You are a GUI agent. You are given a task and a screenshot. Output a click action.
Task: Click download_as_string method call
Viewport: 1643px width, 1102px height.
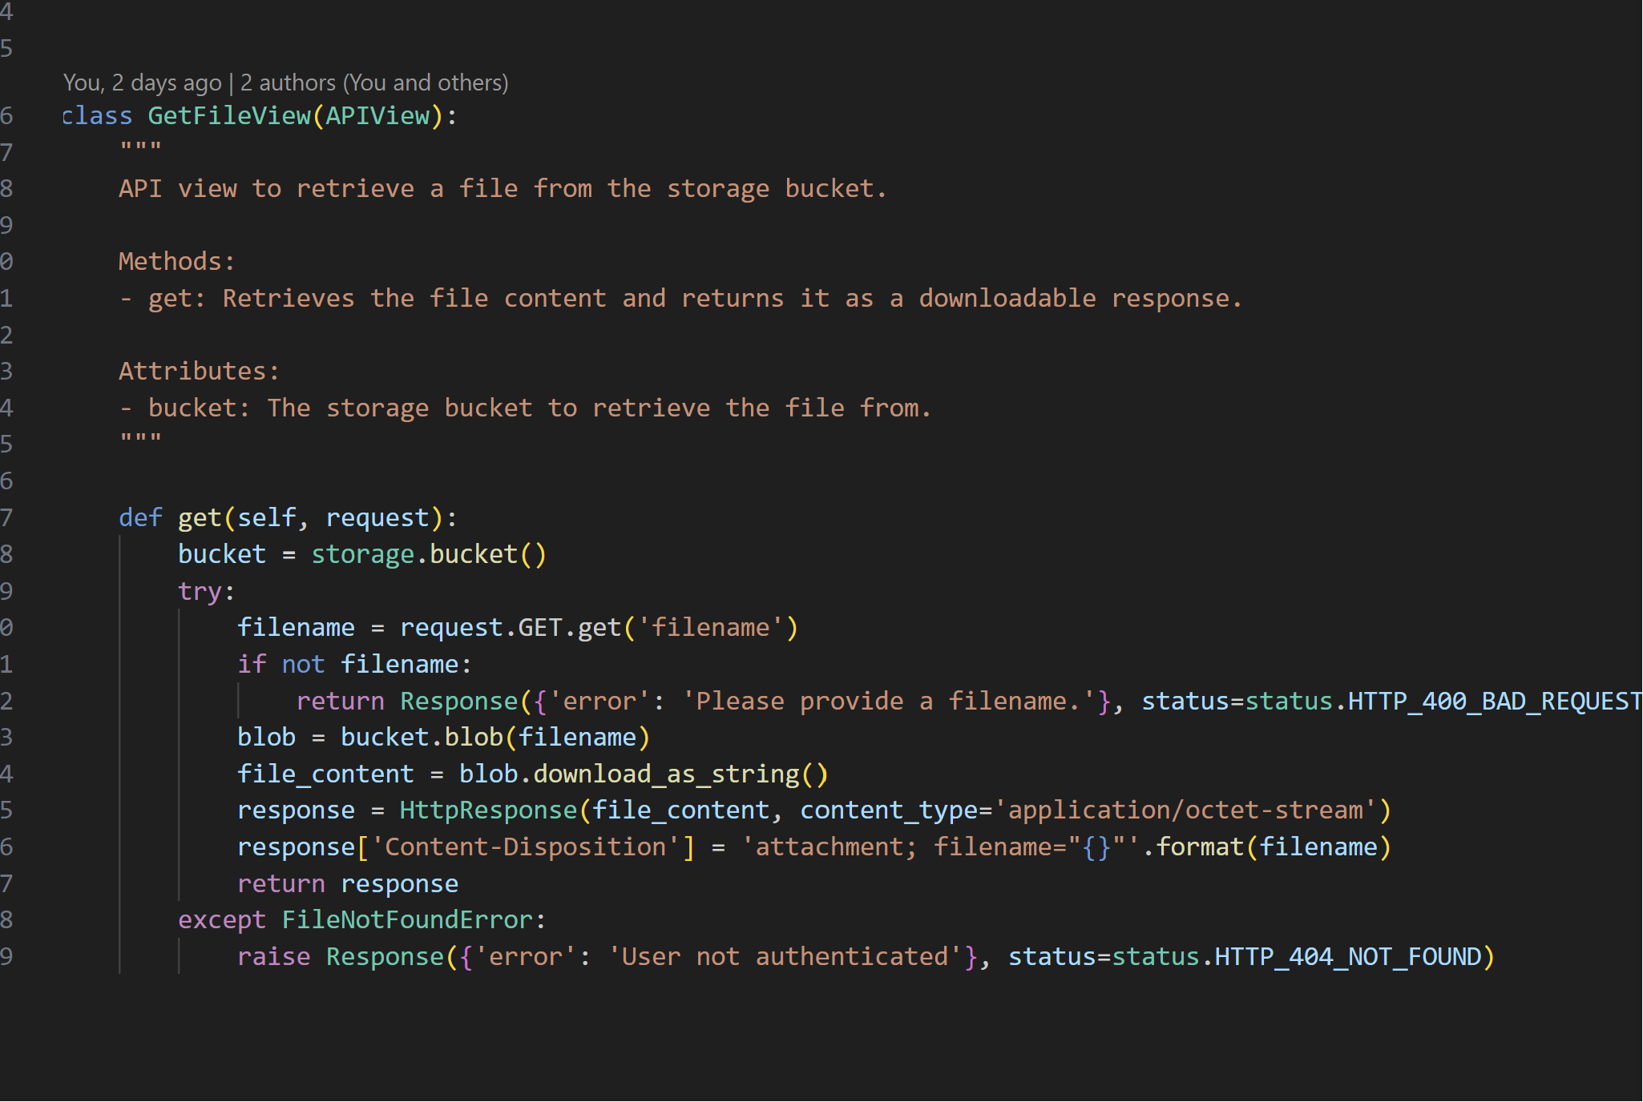tap(666, 774)
